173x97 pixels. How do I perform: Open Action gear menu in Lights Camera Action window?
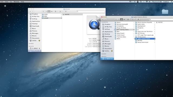pos(129,19)
